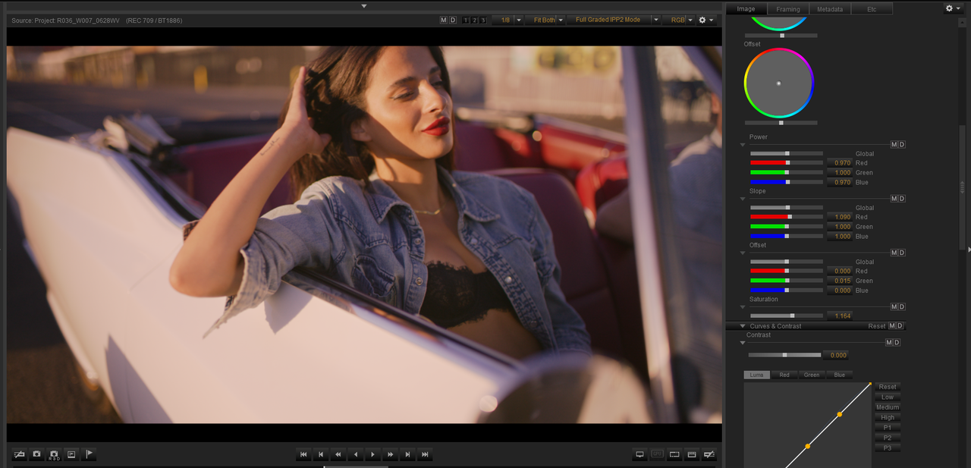Click the High curve preset button
Viewport: 971px width, 468px height.
point(888,417)
